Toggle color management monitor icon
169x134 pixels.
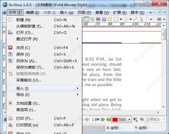[x=135, y=120]
